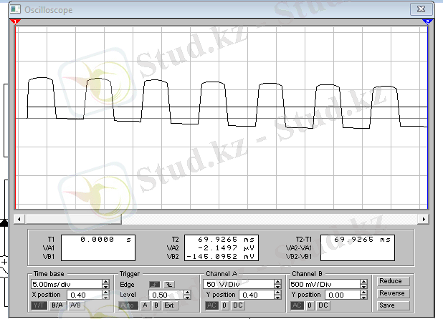This screenshot has height=319, width=443.
Task: Click the trigger Level 0.50 field
Action: [x=166, y=295]
